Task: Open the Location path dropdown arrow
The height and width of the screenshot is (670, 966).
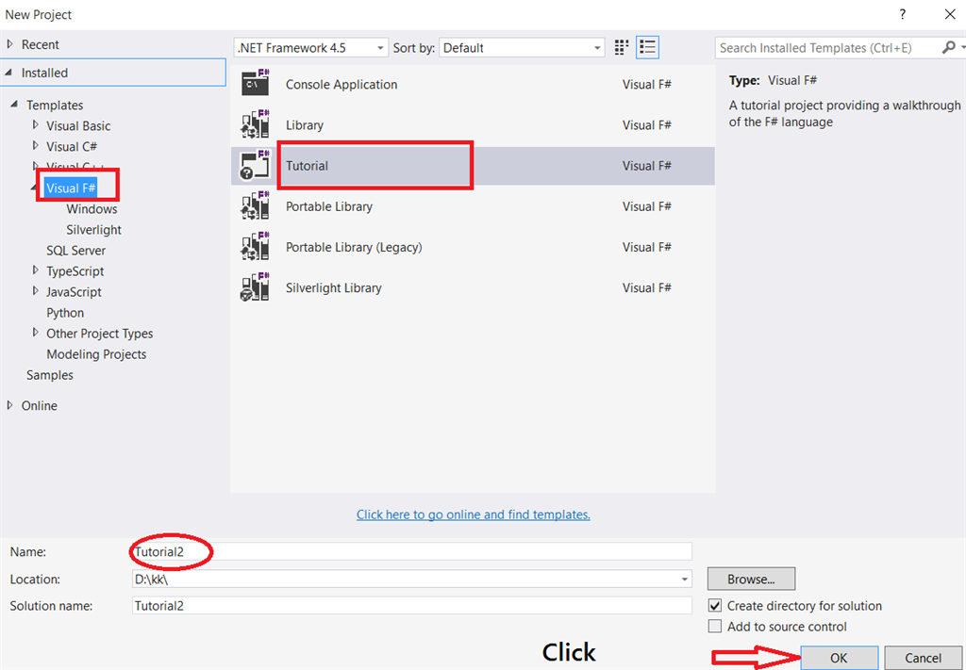Action: [x=685, y=580]
